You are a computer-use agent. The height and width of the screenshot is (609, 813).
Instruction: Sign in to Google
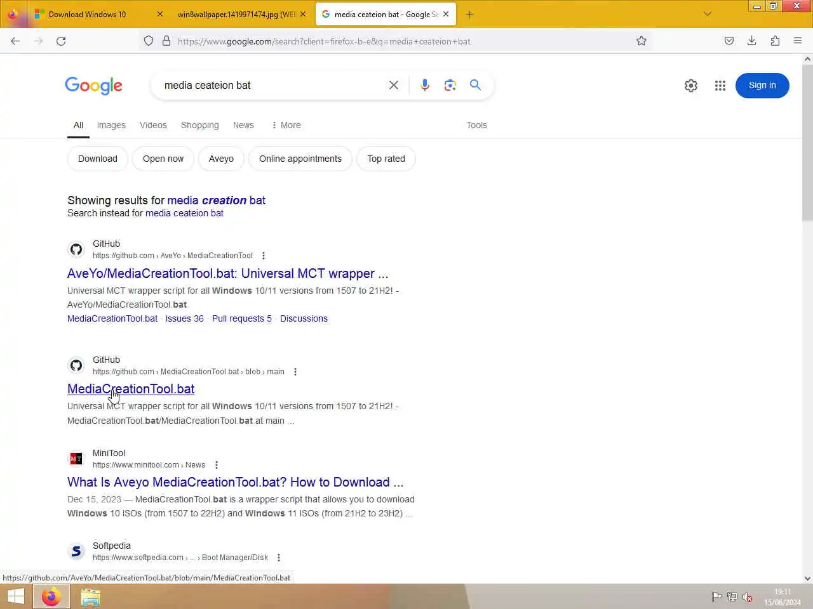click(762, 86)
